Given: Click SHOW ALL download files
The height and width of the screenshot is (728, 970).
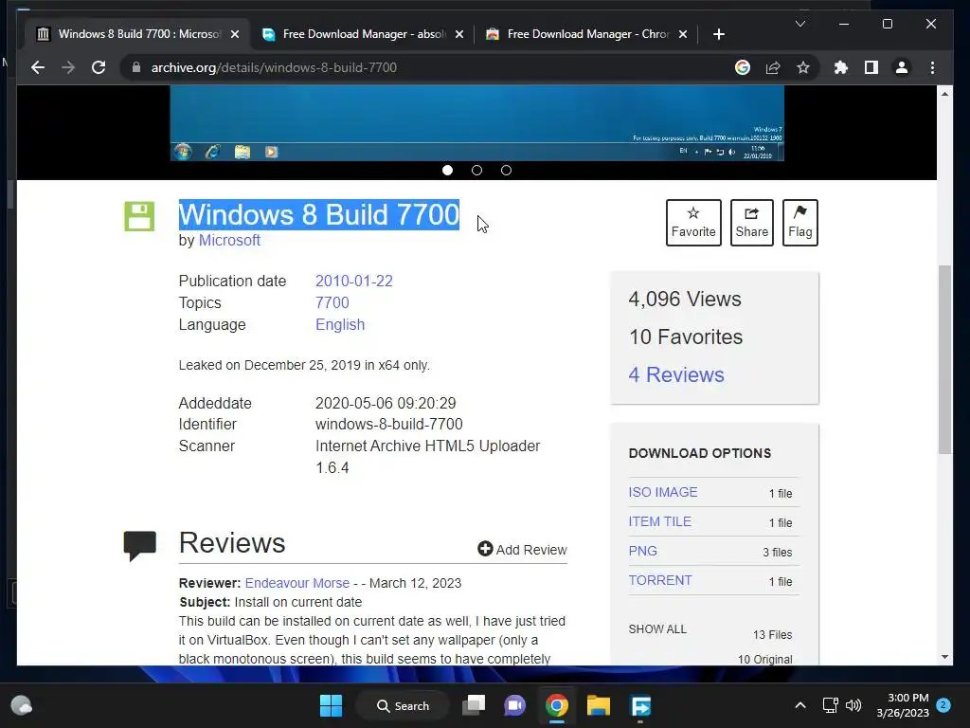Looking at the screenshot, I should tap(657, 629).
